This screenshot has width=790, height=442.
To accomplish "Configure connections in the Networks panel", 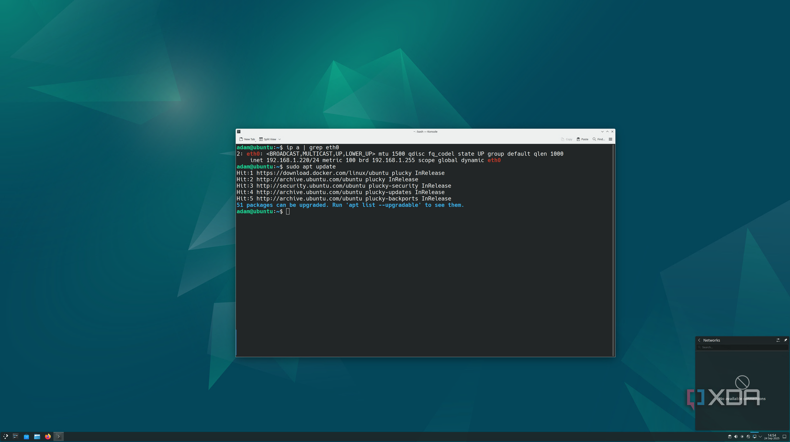I will click(x=778, y=340).
